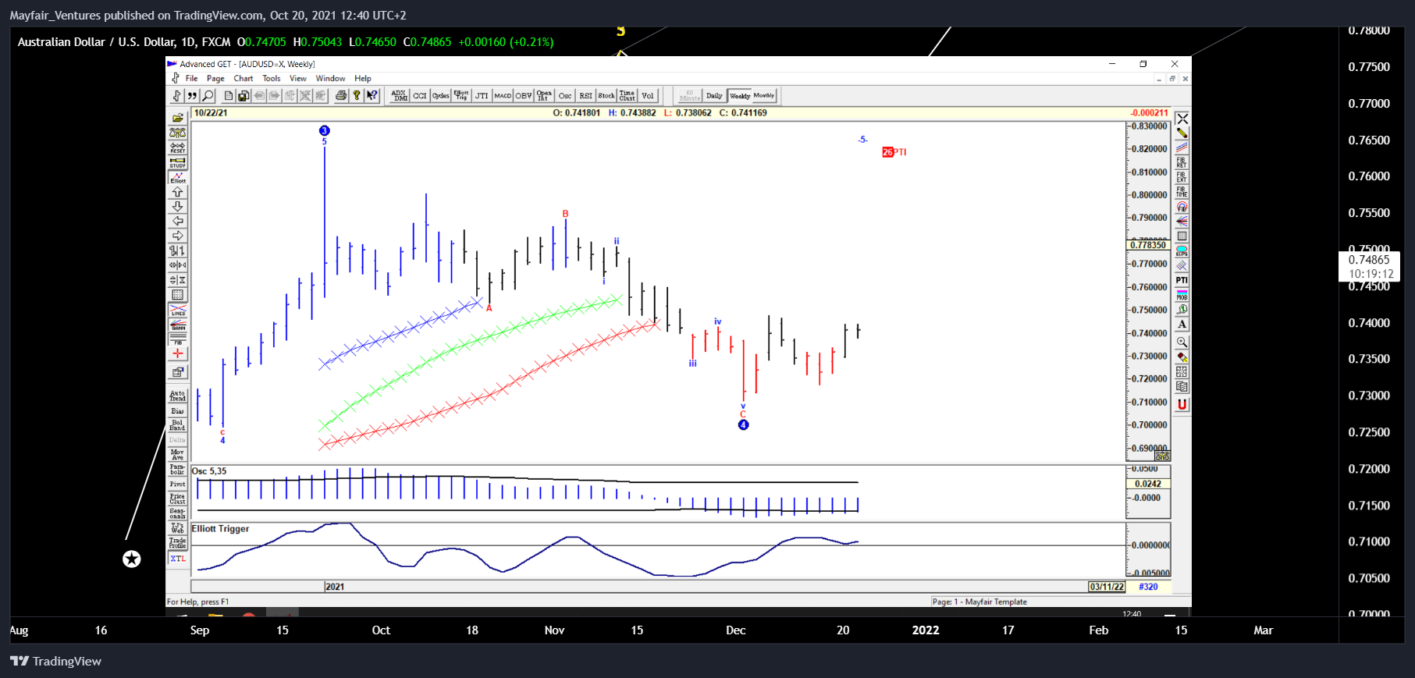Click the LINES tool icon

pos(178,311)
